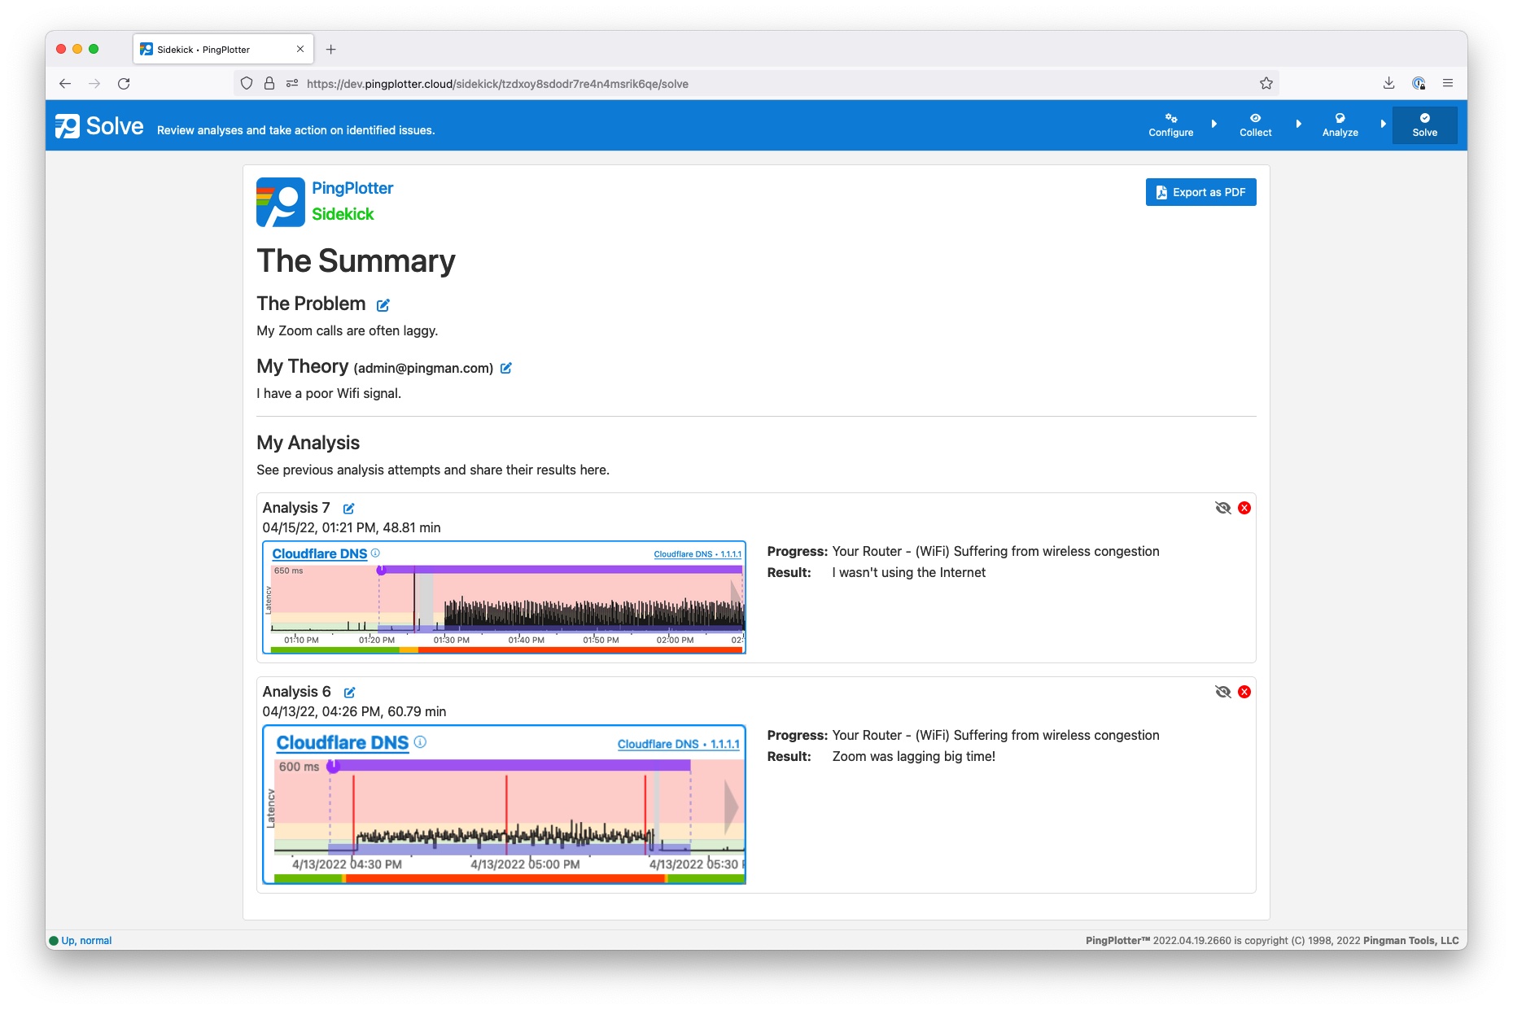Delete Analysis 6 with red X
This screenshot has width=1513, height=1010.
tap(1244, 692)
